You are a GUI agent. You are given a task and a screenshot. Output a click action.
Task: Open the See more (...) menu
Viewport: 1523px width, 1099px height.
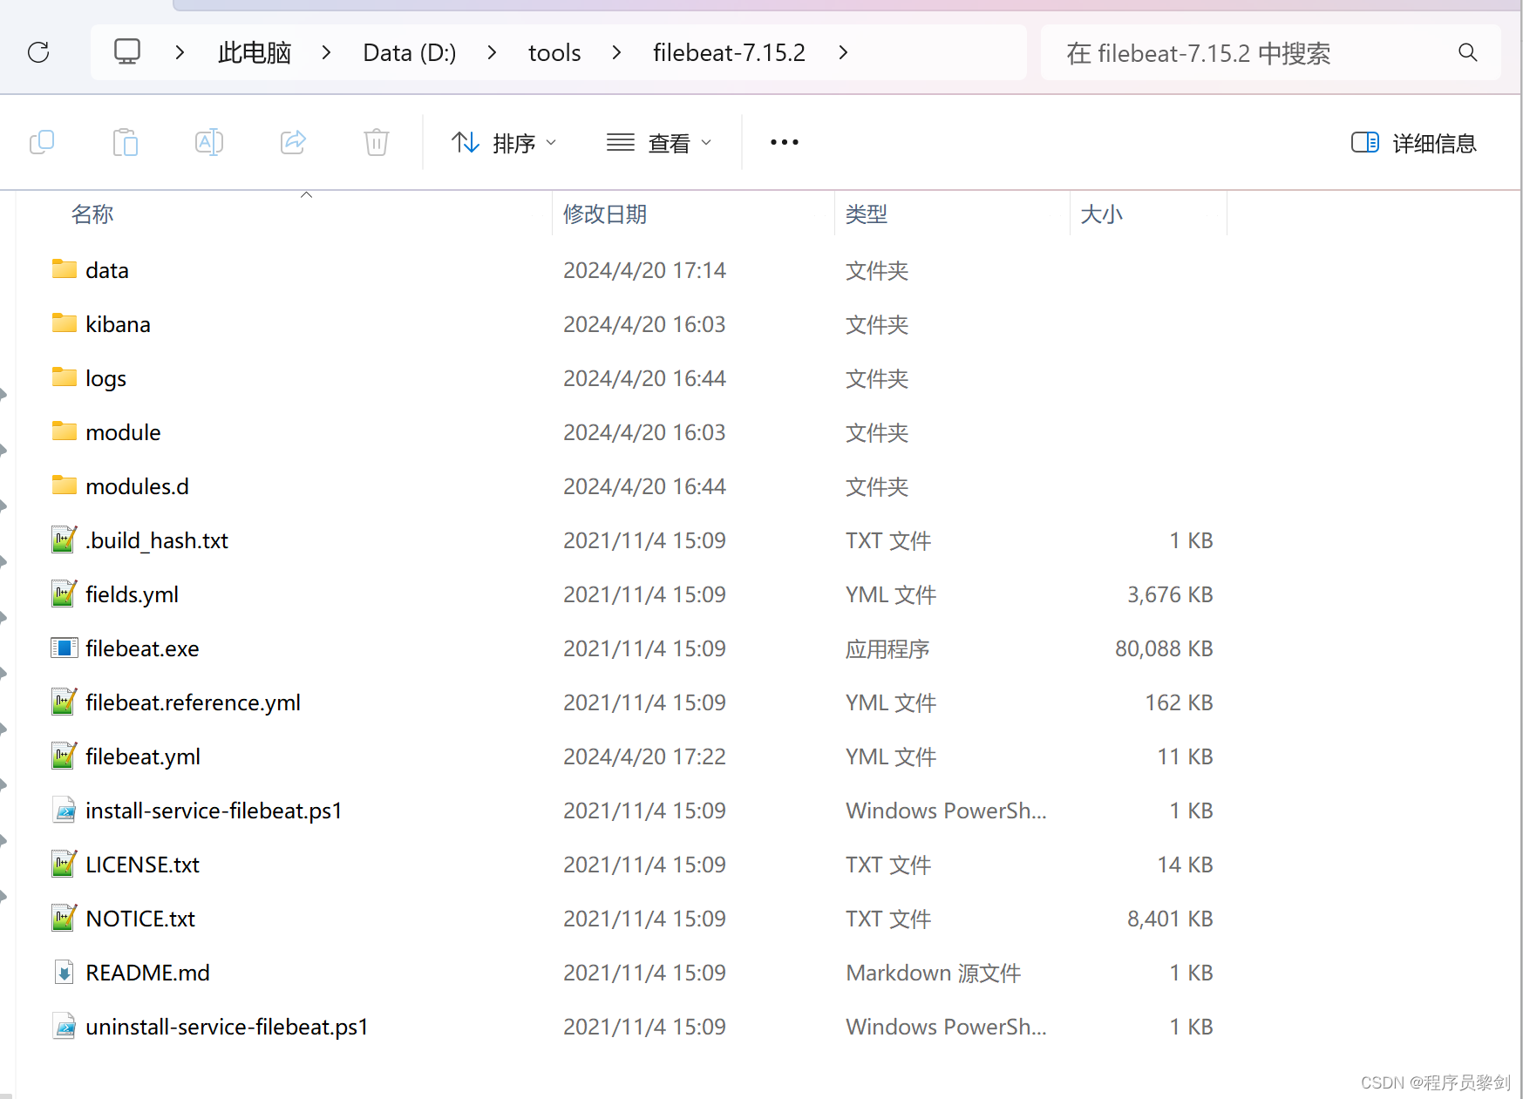(783, 142)
